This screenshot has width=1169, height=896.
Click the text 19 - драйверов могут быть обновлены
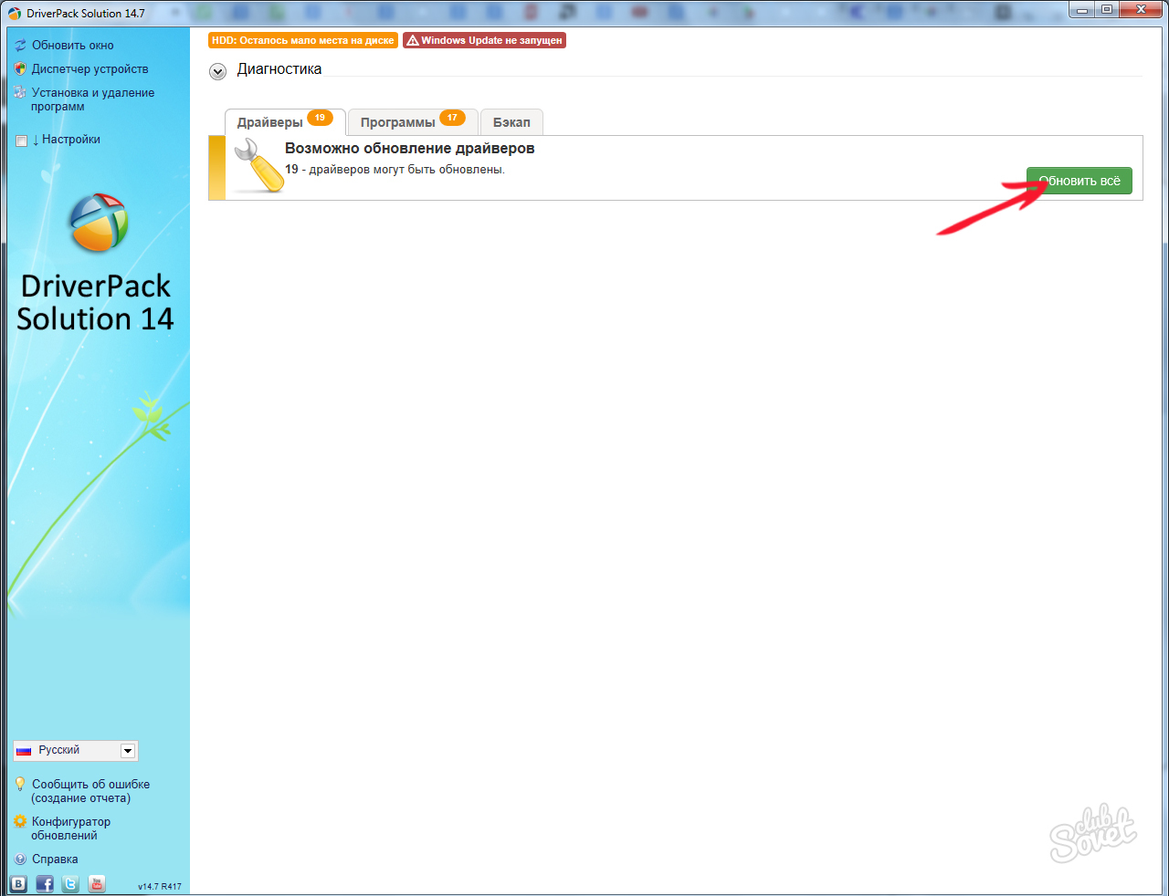(395, 170)
